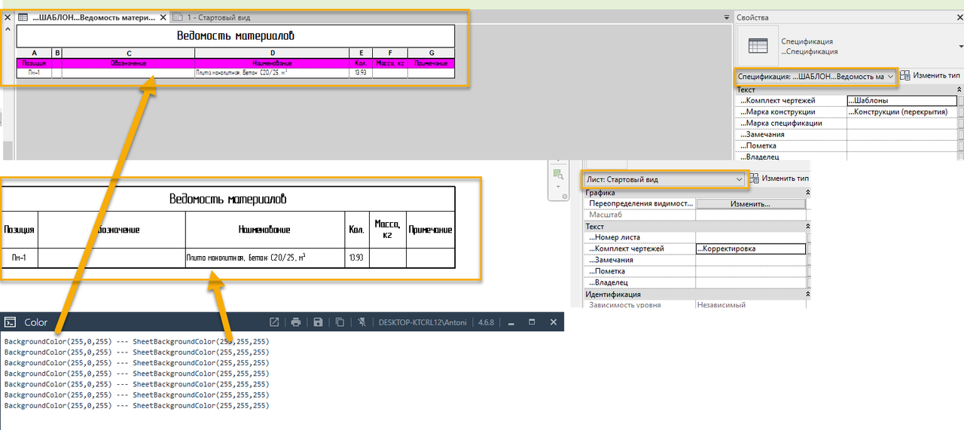Click Пм-1 cell in the sheet table
The height and width of the screenshot is (430, 964).
click(x=20, y=258)
